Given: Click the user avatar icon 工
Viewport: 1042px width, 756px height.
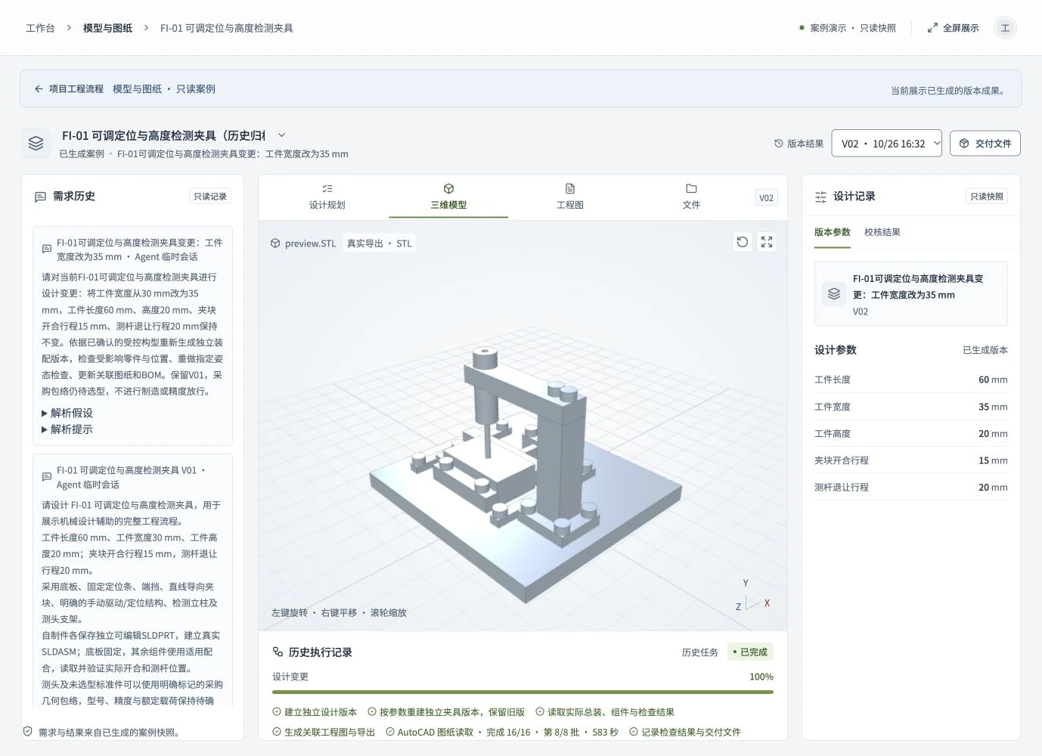Looking at the screenshot, I should pyautogui.click(x=1005, y=28).
